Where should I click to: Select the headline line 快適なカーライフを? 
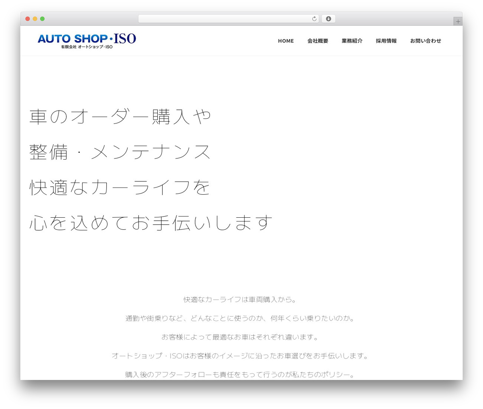[120, 187]
